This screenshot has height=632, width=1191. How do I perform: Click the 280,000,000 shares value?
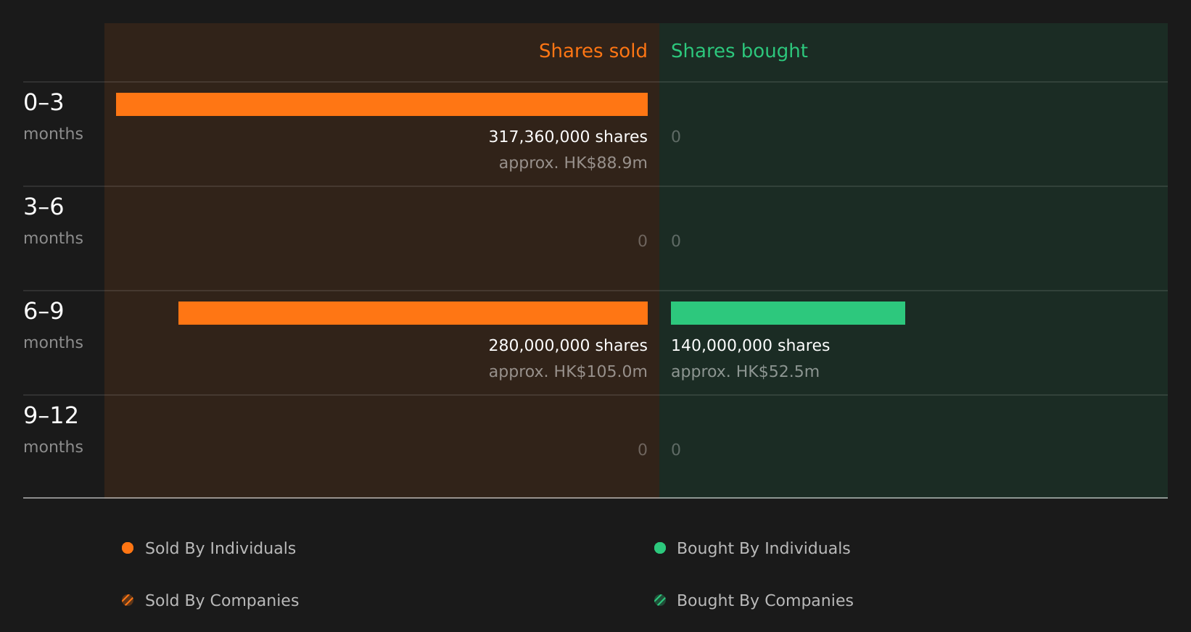[568, 346]
